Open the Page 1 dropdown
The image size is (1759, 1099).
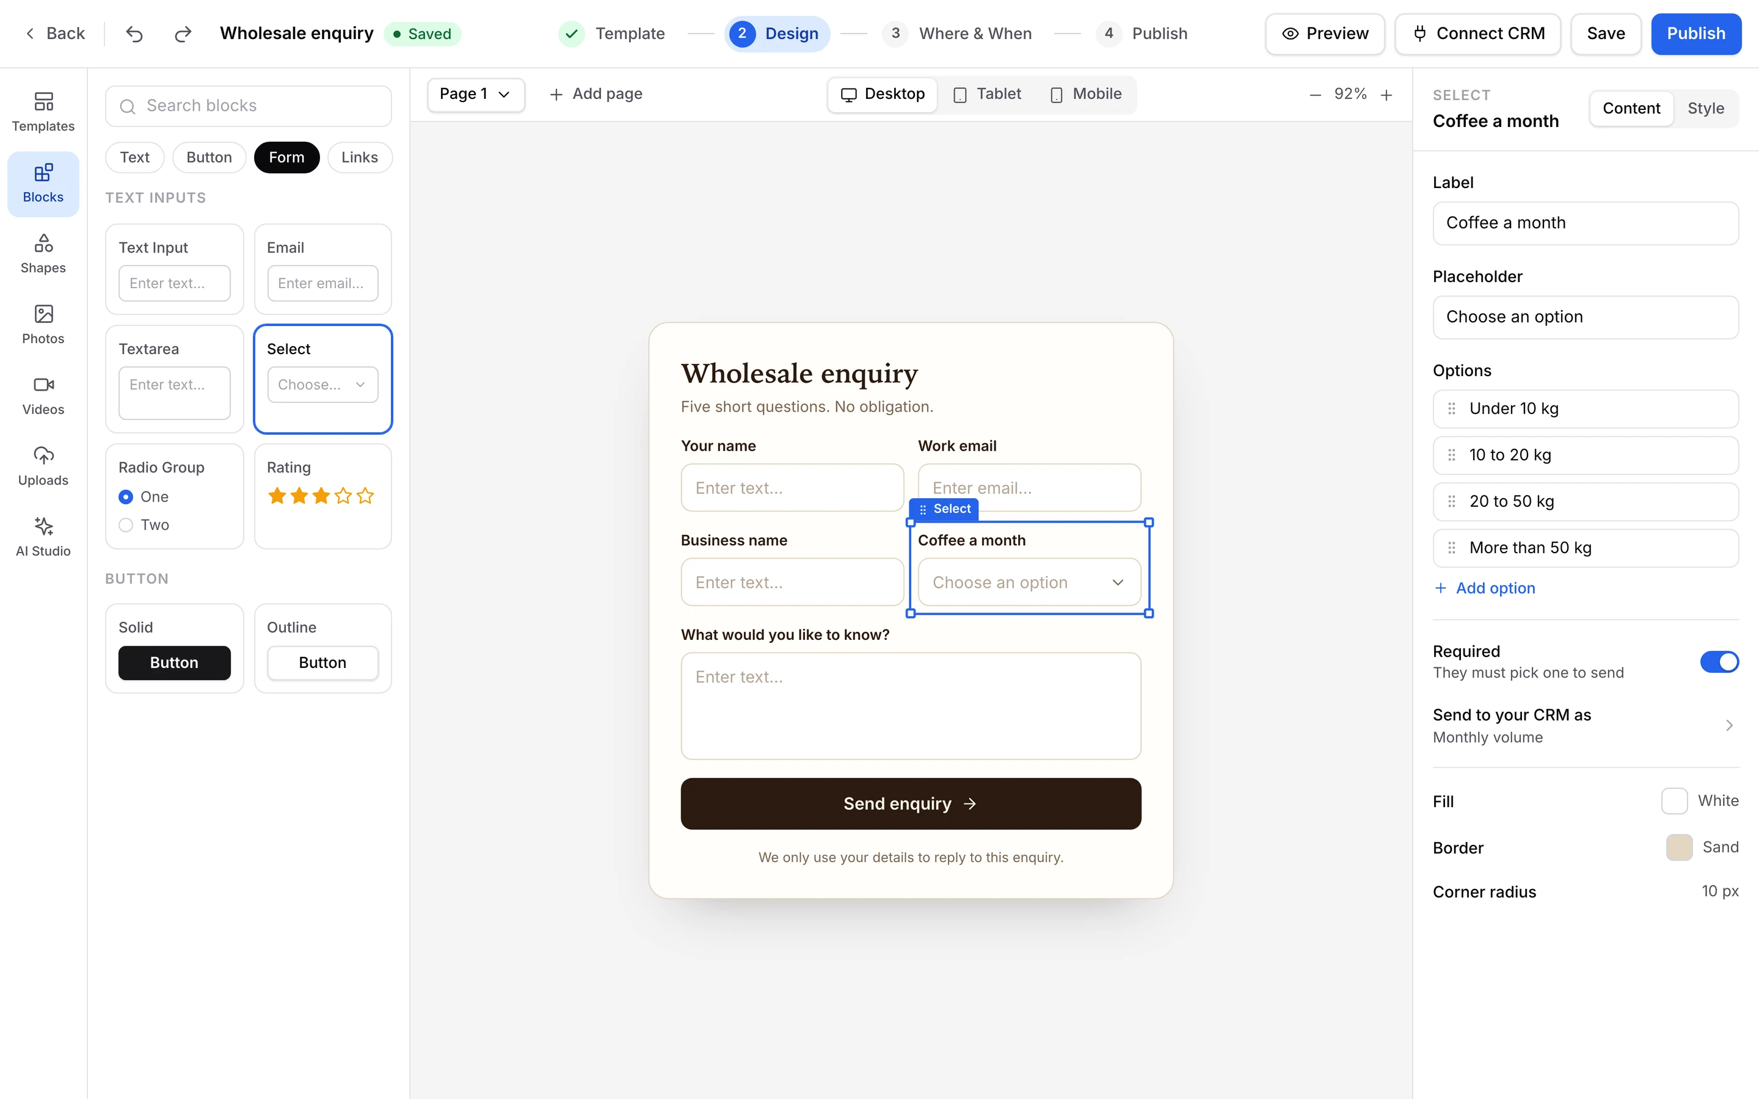[475, 95]
